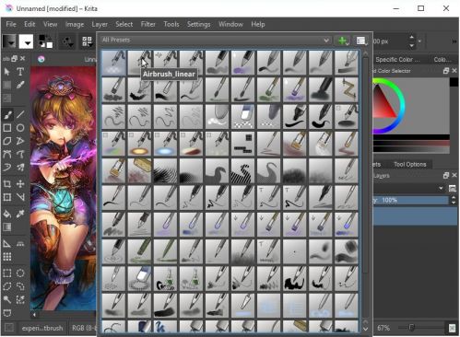The image size is (460, 337).
Task: Click the selection display mode icon in status bar
Action: (x=9, y=328)
